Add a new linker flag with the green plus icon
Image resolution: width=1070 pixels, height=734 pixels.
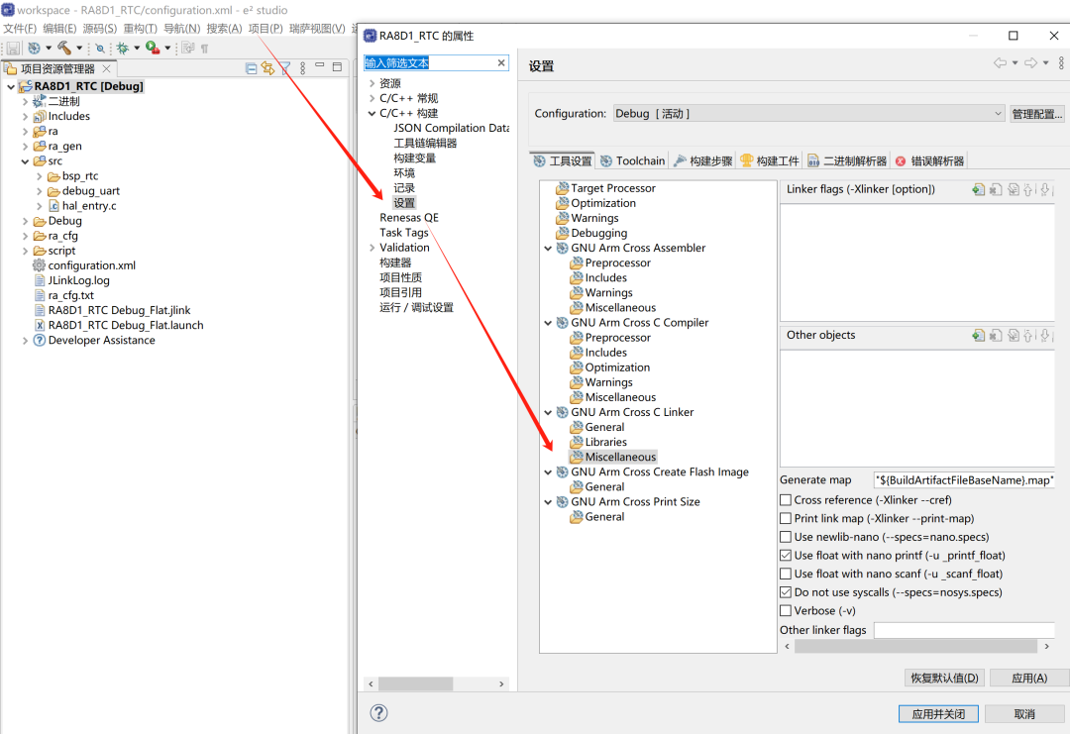click(979, 188)
